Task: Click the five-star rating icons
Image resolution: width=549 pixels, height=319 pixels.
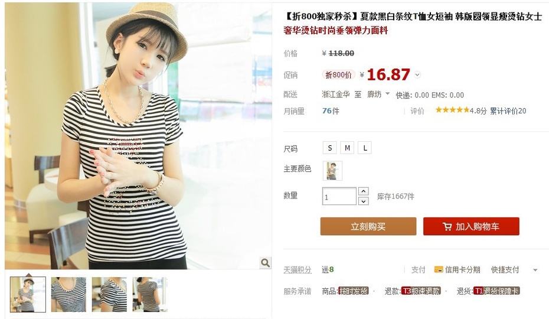Action: tap(452, 110)
